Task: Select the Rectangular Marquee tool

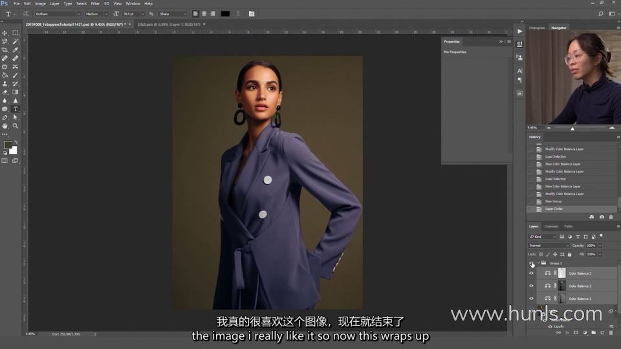Action: 15,33
